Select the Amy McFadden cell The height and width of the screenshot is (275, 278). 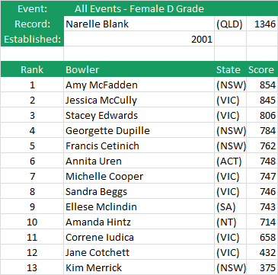point(139,85)
